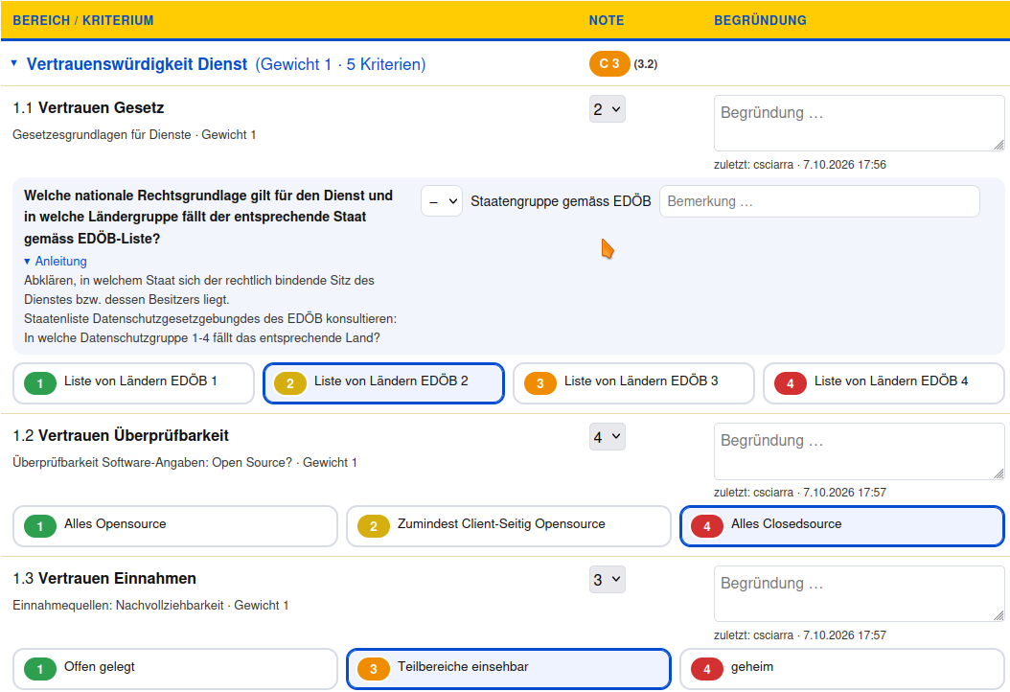This screenshot has height=692, width=1010.
Task: Click the Begründung field for Vertrauen Gesetz
Action: pos(859,123)
